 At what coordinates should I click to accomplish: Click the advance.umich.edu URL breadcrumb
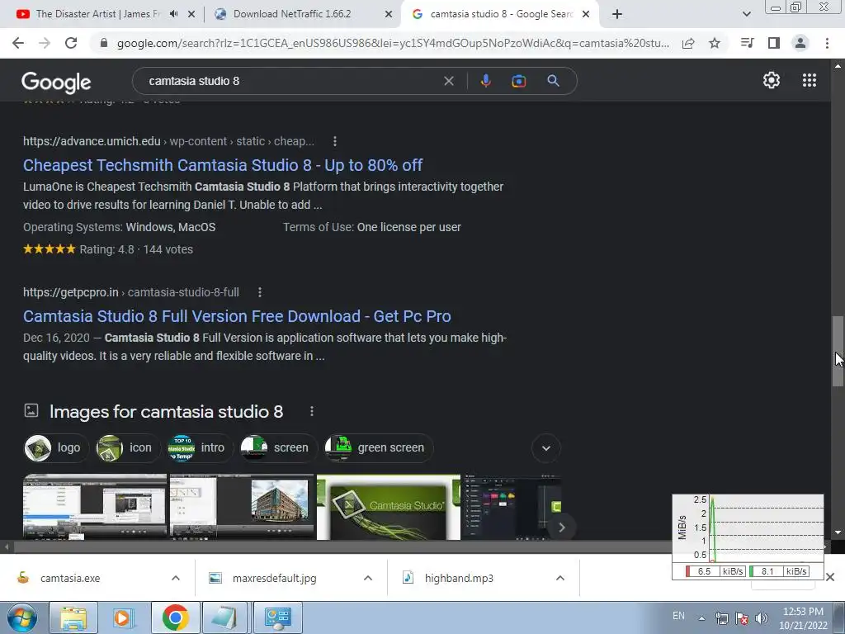point(168,141)
